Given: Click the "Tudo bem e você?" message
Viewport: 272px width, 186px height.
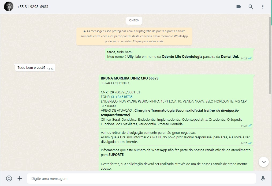Looking at the screenshot, I should (x=35, y=67).
